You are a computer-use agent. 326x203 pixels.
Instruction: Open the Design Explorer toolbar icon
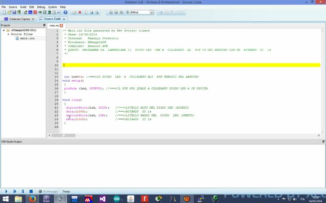50,12
